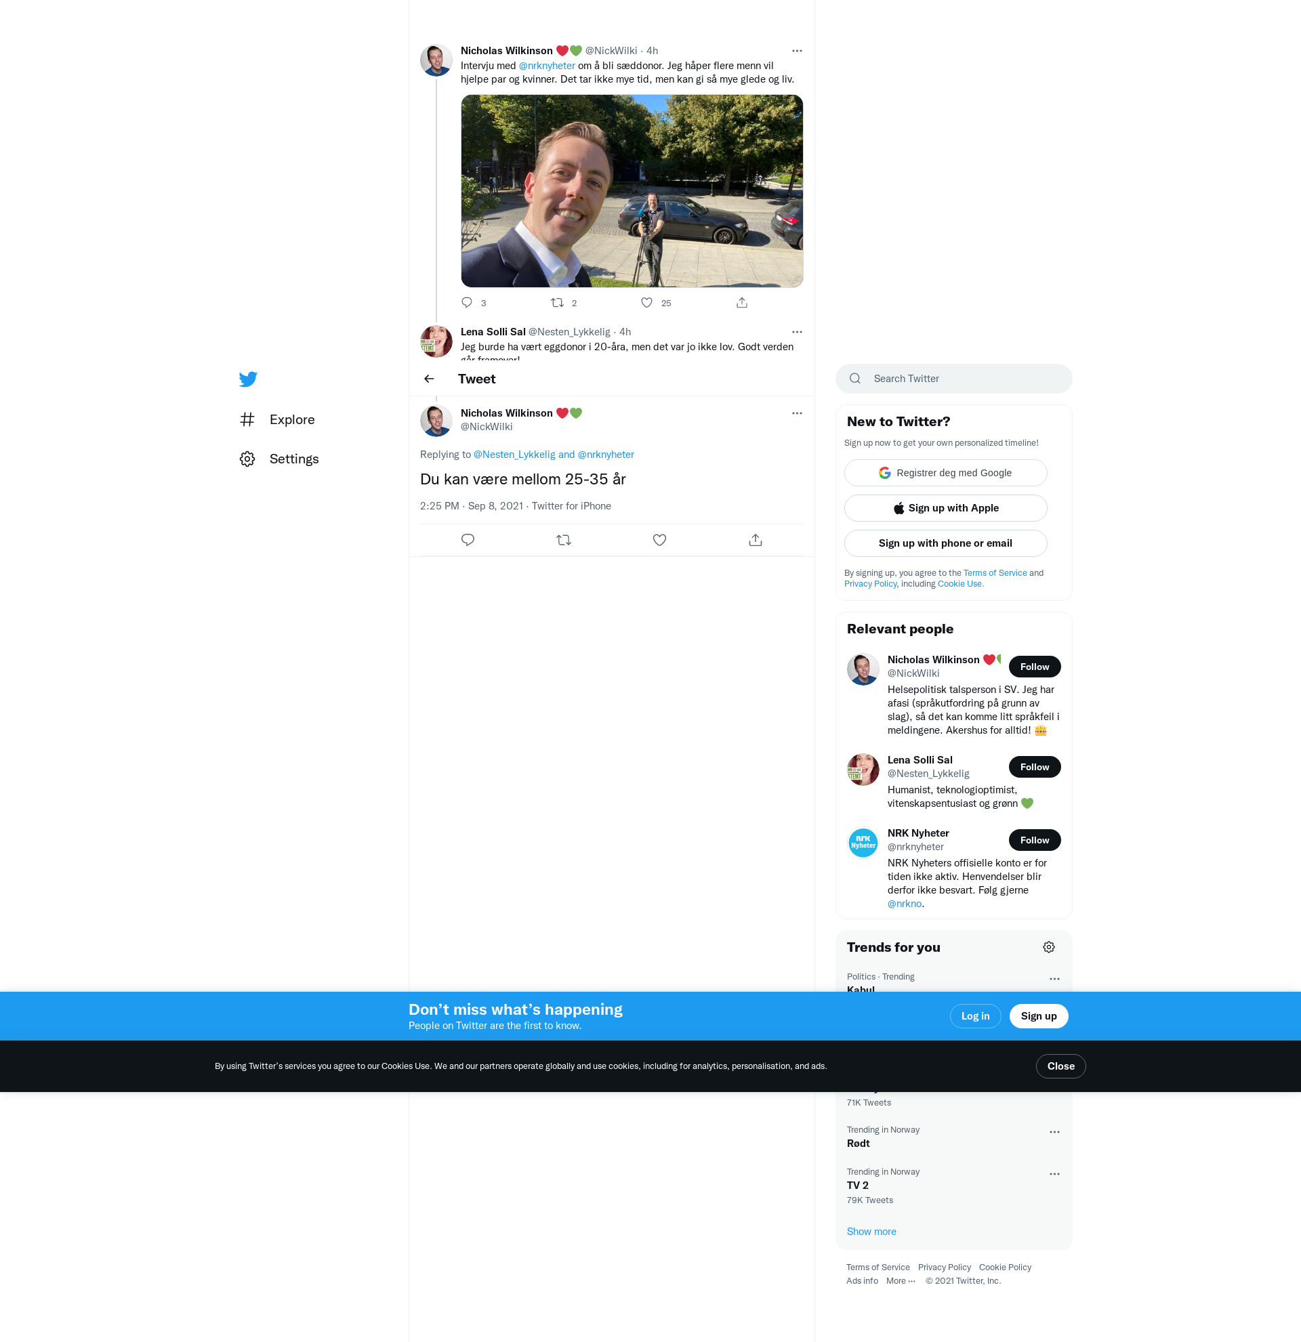Screen dimensions: 1301x1342
Task: Click the Search Twitter field
Action: coord(954,379)
